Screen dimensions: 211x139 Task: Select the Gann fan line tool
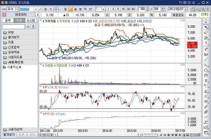coord(206,86)
